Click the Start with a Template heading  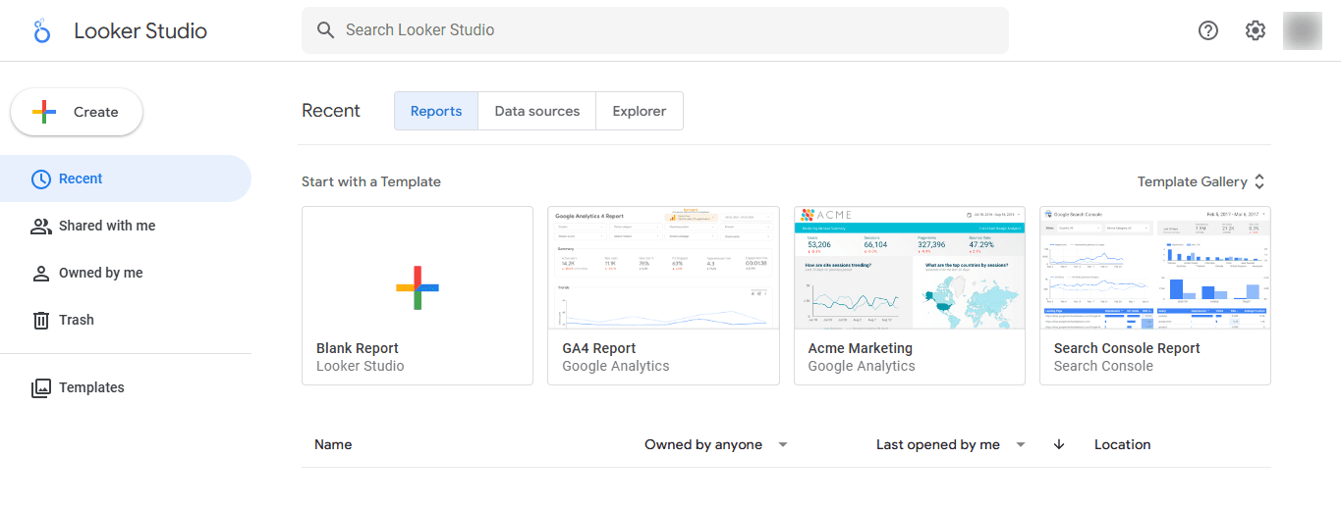point(371,181)
